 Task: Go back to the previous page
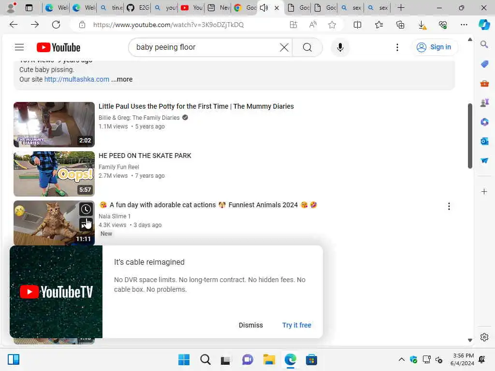tap(14, 25)
